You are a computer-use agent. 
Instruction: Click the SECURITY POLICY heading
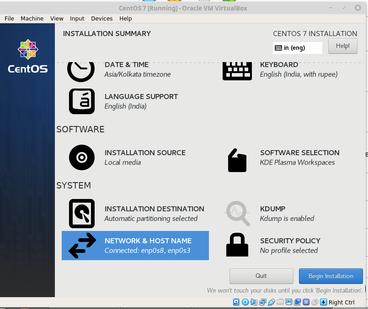tap(290, 241)
